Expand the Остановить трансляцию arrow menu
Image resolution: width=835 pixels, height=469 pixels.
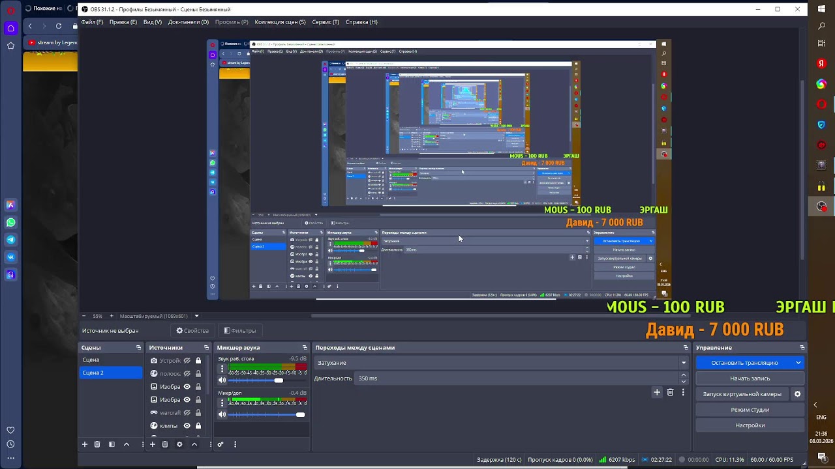(798, 363)
